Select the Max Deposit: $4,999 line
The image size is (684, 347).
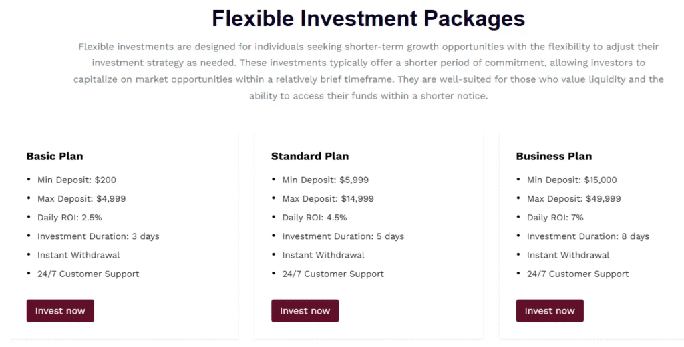pyautogui.click(x=81, y=198)
